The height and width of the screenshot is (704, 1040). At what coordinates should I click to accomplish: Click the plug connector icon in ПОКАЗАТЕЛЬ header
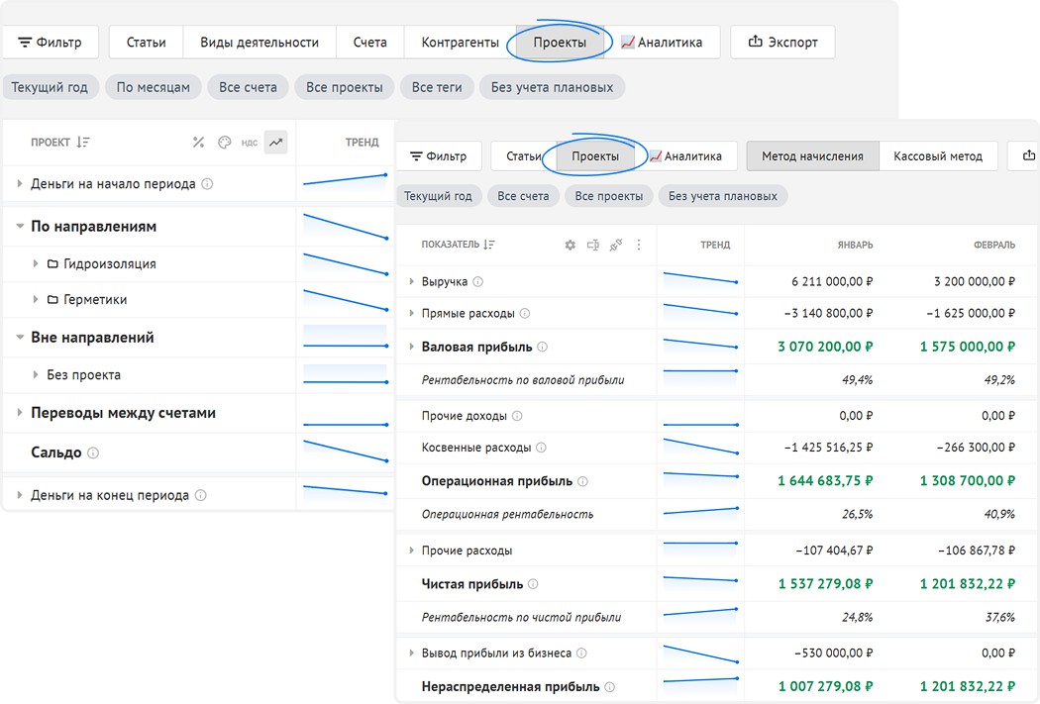tap(616, 245)
